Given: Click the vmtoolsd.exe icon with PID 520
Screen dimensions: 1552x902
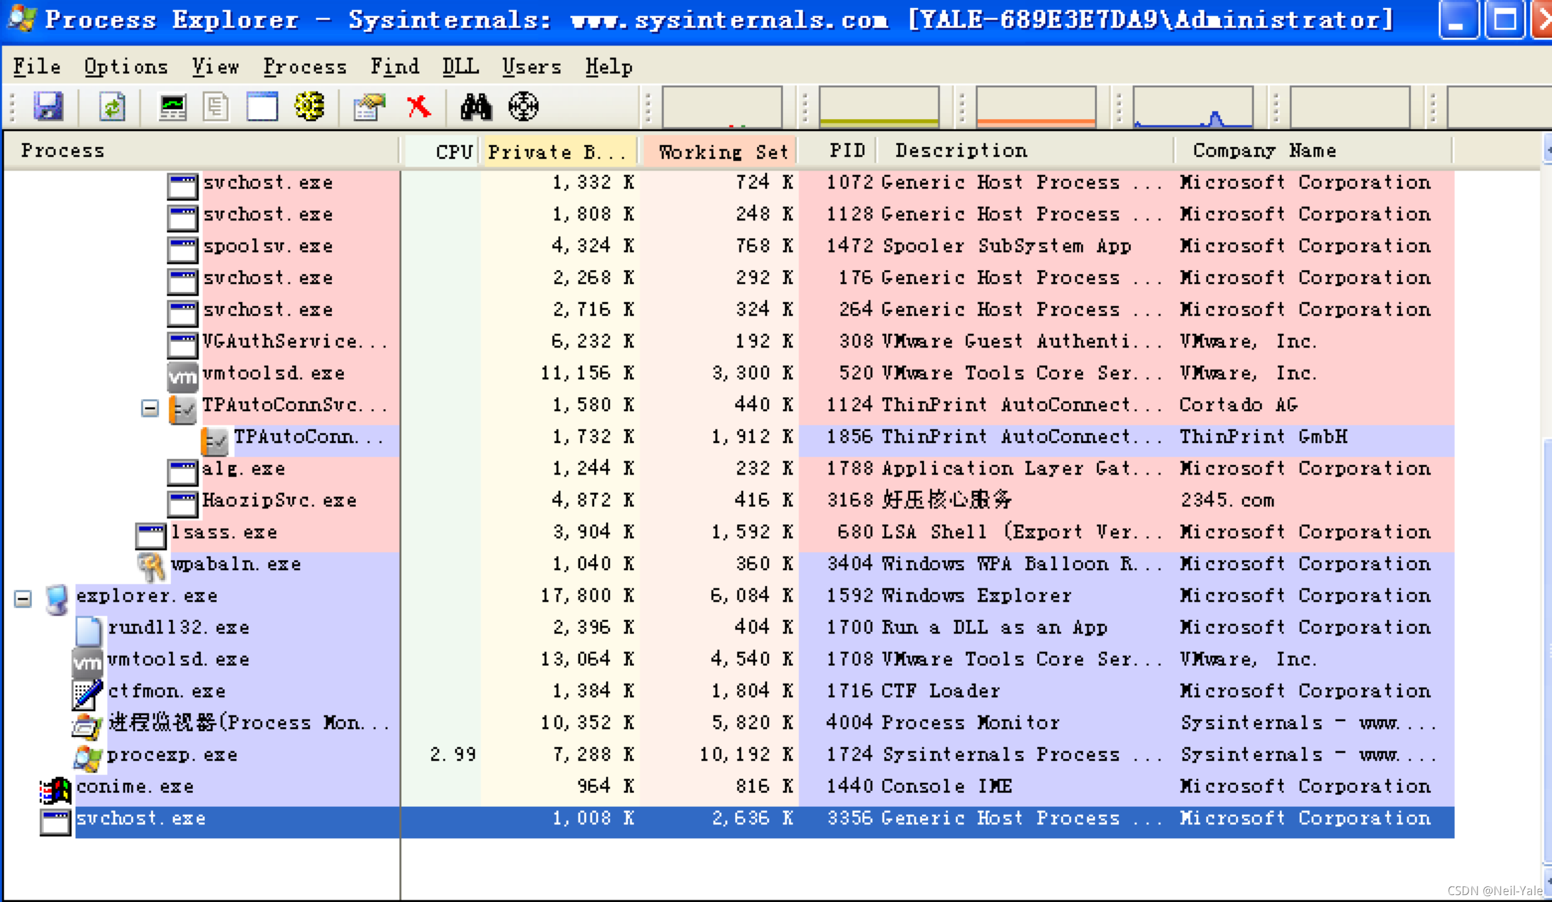Looking at the screenshot, I should pos(182,376).
